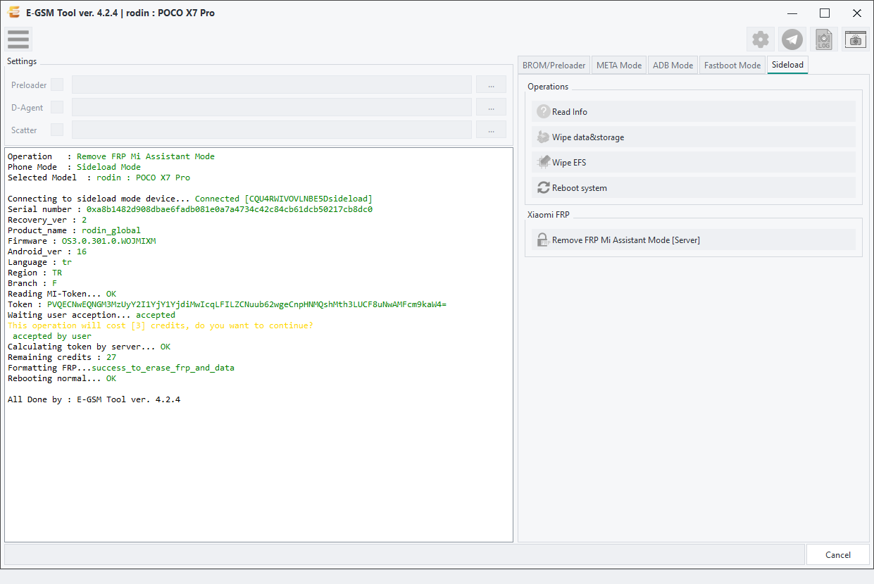The image size is (874, 584).
Task: Take screenshot with camera icon
Action: [856, 39]
